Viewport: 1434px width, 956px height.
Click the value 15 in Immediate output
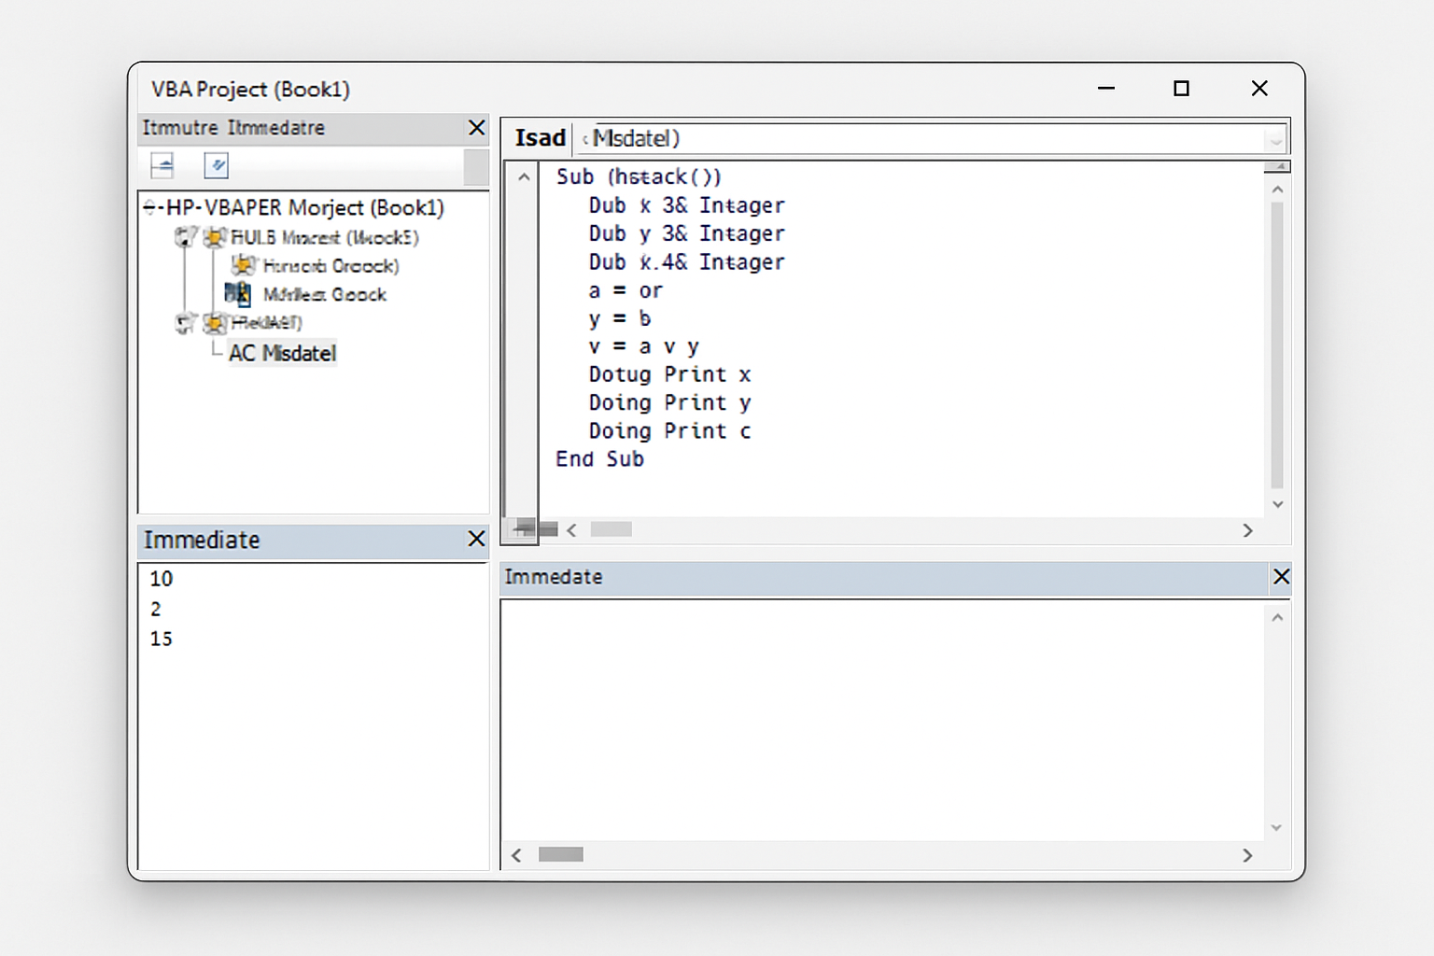[x=162, y=639]
